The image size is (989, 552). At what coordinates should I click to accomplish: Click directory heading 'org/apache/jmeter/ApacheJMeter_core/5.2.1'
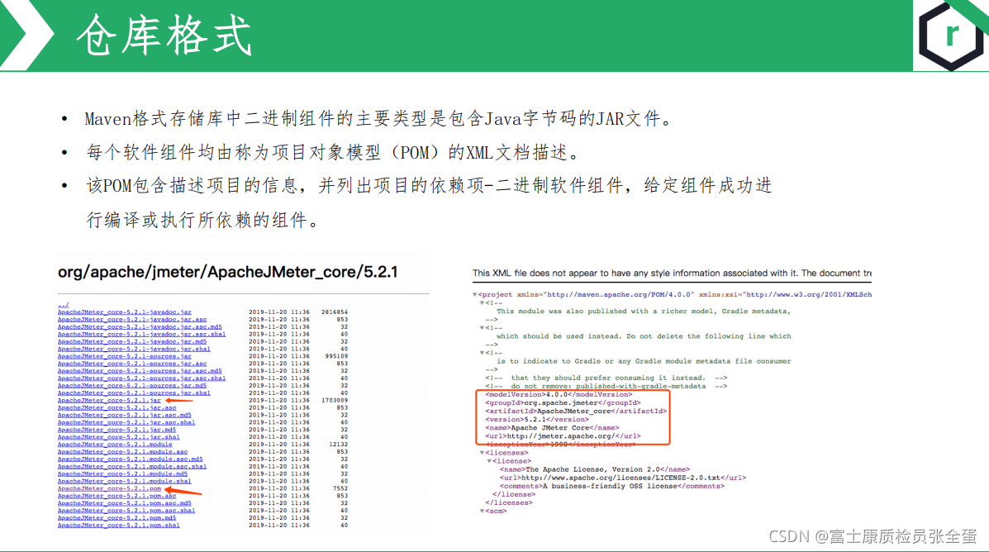click(228, 273)
